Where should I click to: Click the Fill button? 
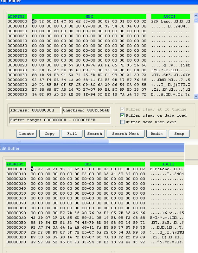pos(72,133)
